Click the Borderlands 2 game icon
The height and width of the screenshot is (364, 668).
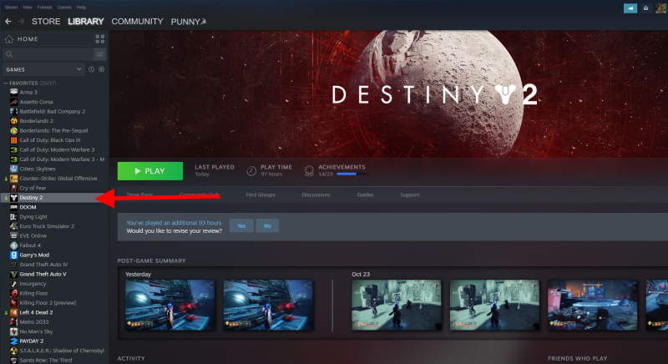(13, 121)
